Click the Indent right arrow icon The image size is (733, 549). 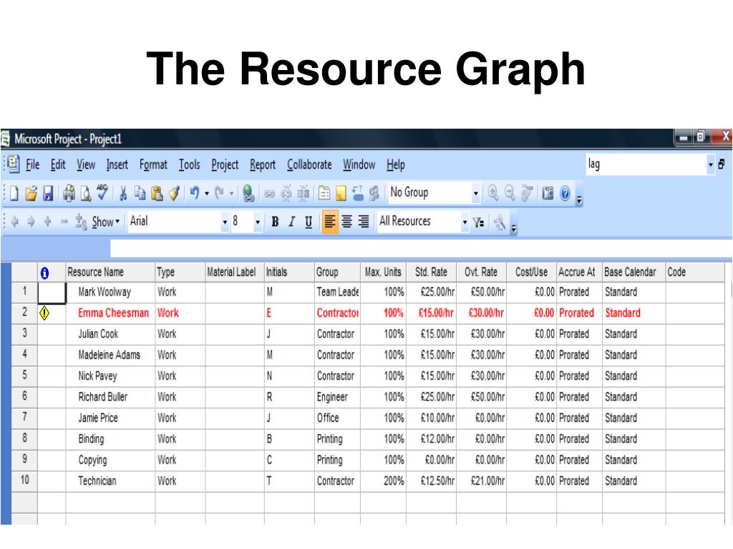31,222
